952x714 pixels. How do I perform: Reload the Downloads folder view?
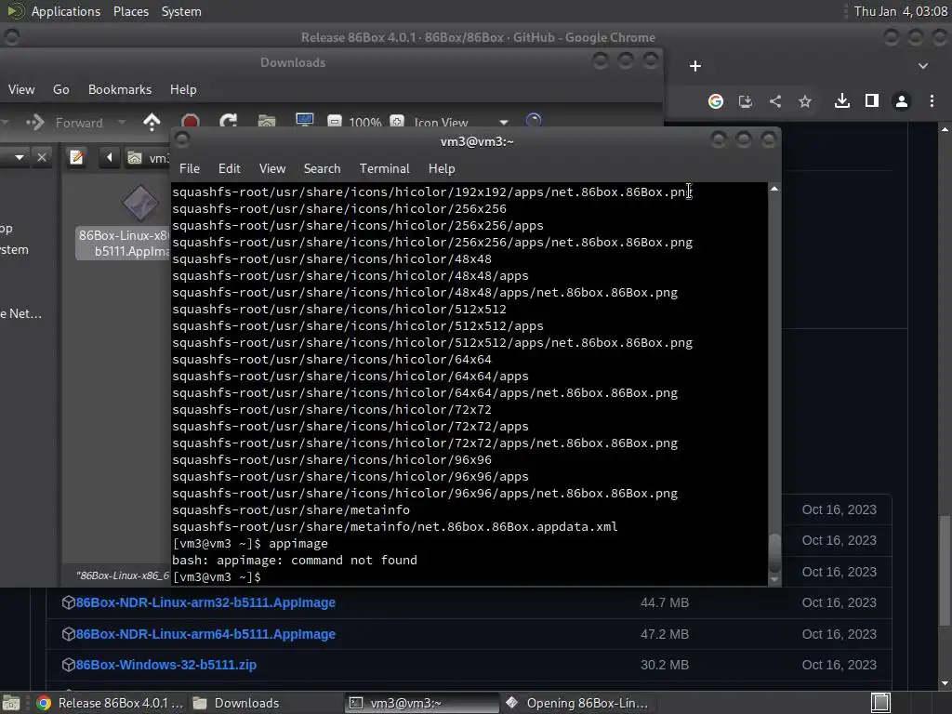coord(229,122)
